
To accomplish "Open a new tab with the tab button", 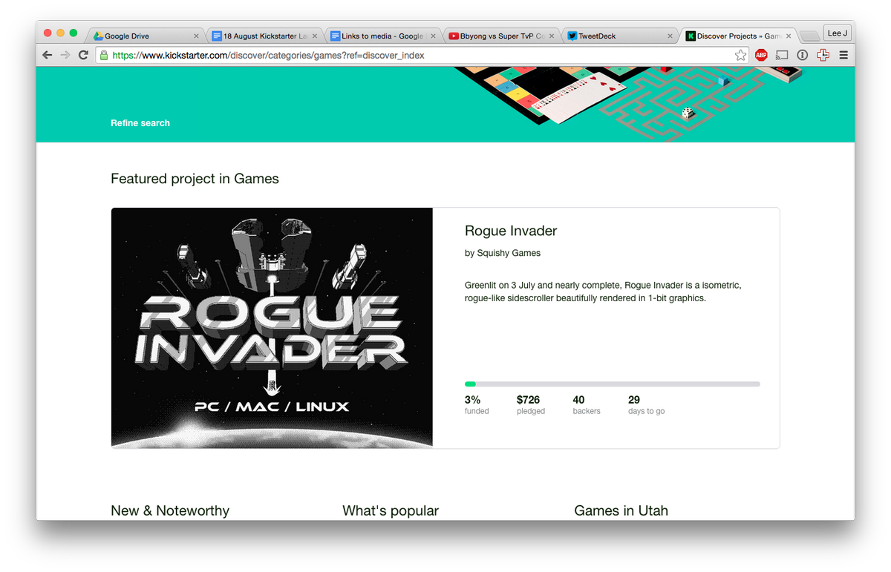I will 810,36.
